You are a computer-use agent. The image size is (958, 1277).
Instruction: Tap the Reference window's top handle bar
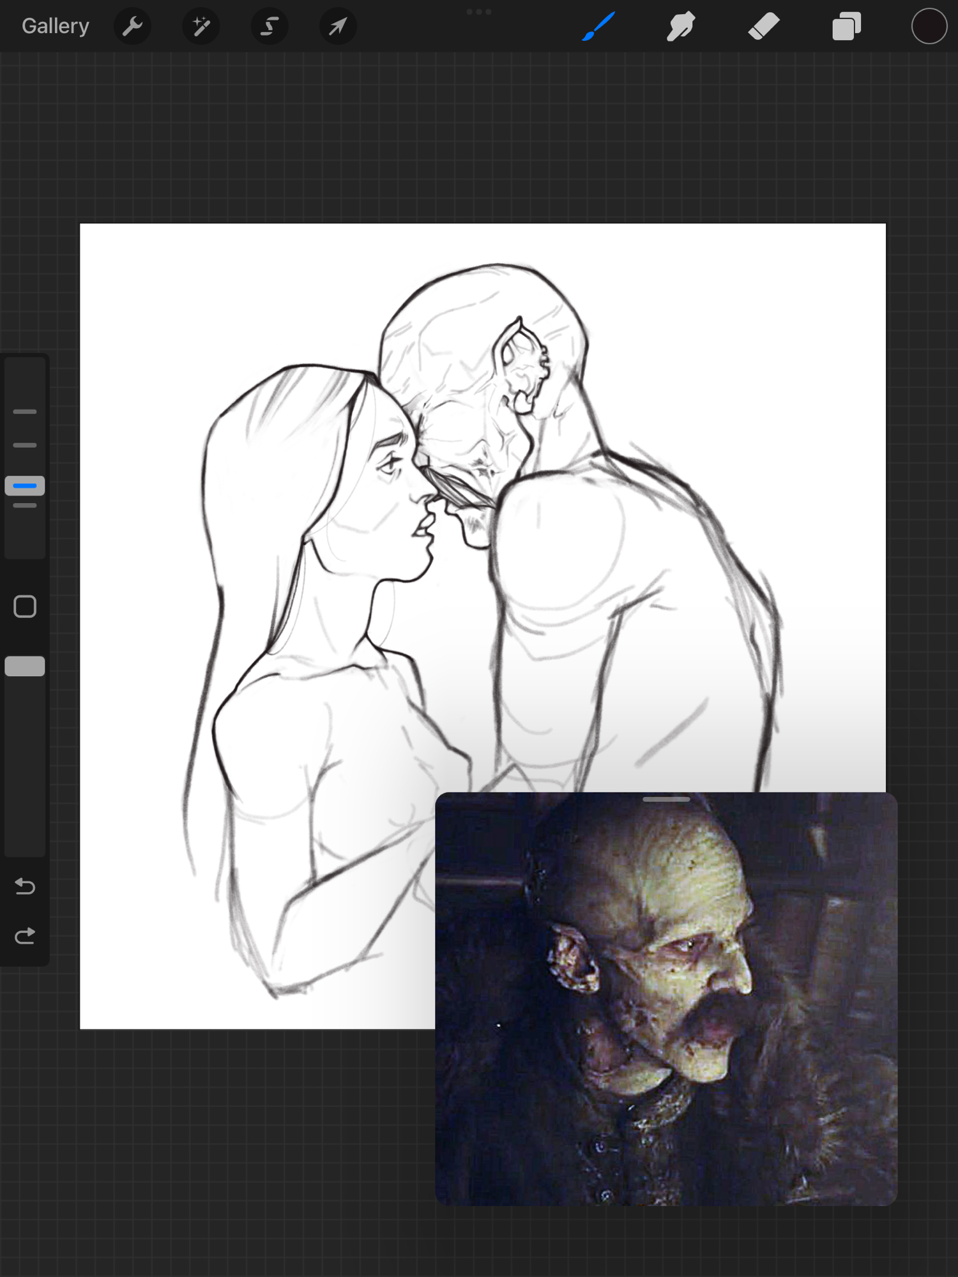(666, 799)
